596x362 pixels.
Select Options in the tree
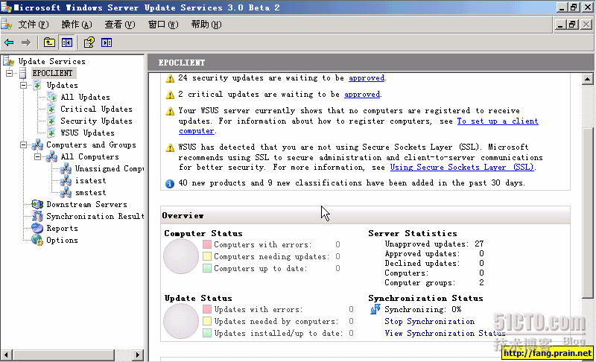tap(62, 240)
